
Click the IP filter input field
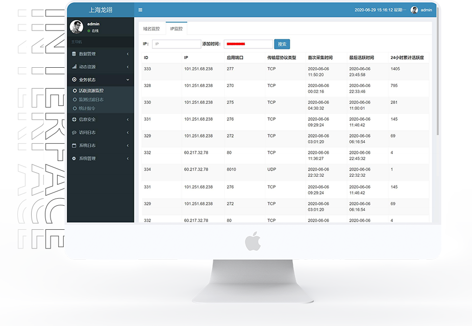(176, 44)
